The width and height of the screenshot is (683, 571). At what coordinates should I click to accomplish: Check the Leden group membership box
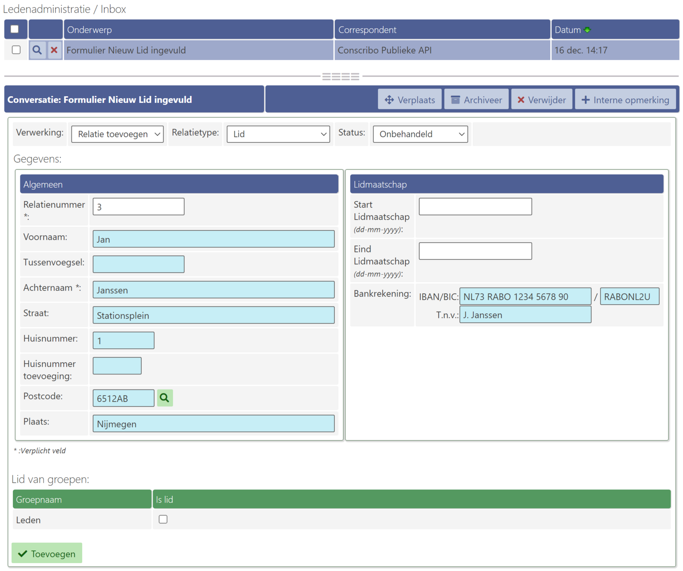[163, 519]
